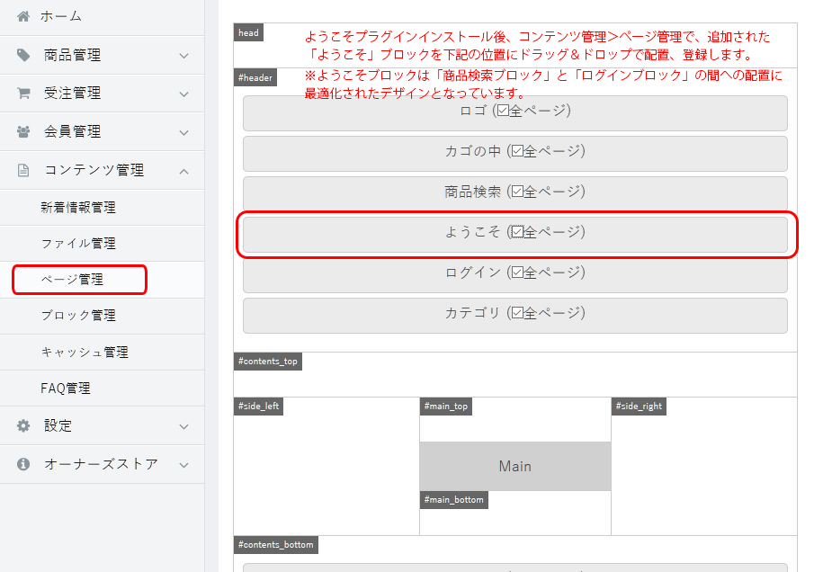Select the ロゴ block
Screen dimensions: 823x572
pyautogui.click(x=514, y=112)
